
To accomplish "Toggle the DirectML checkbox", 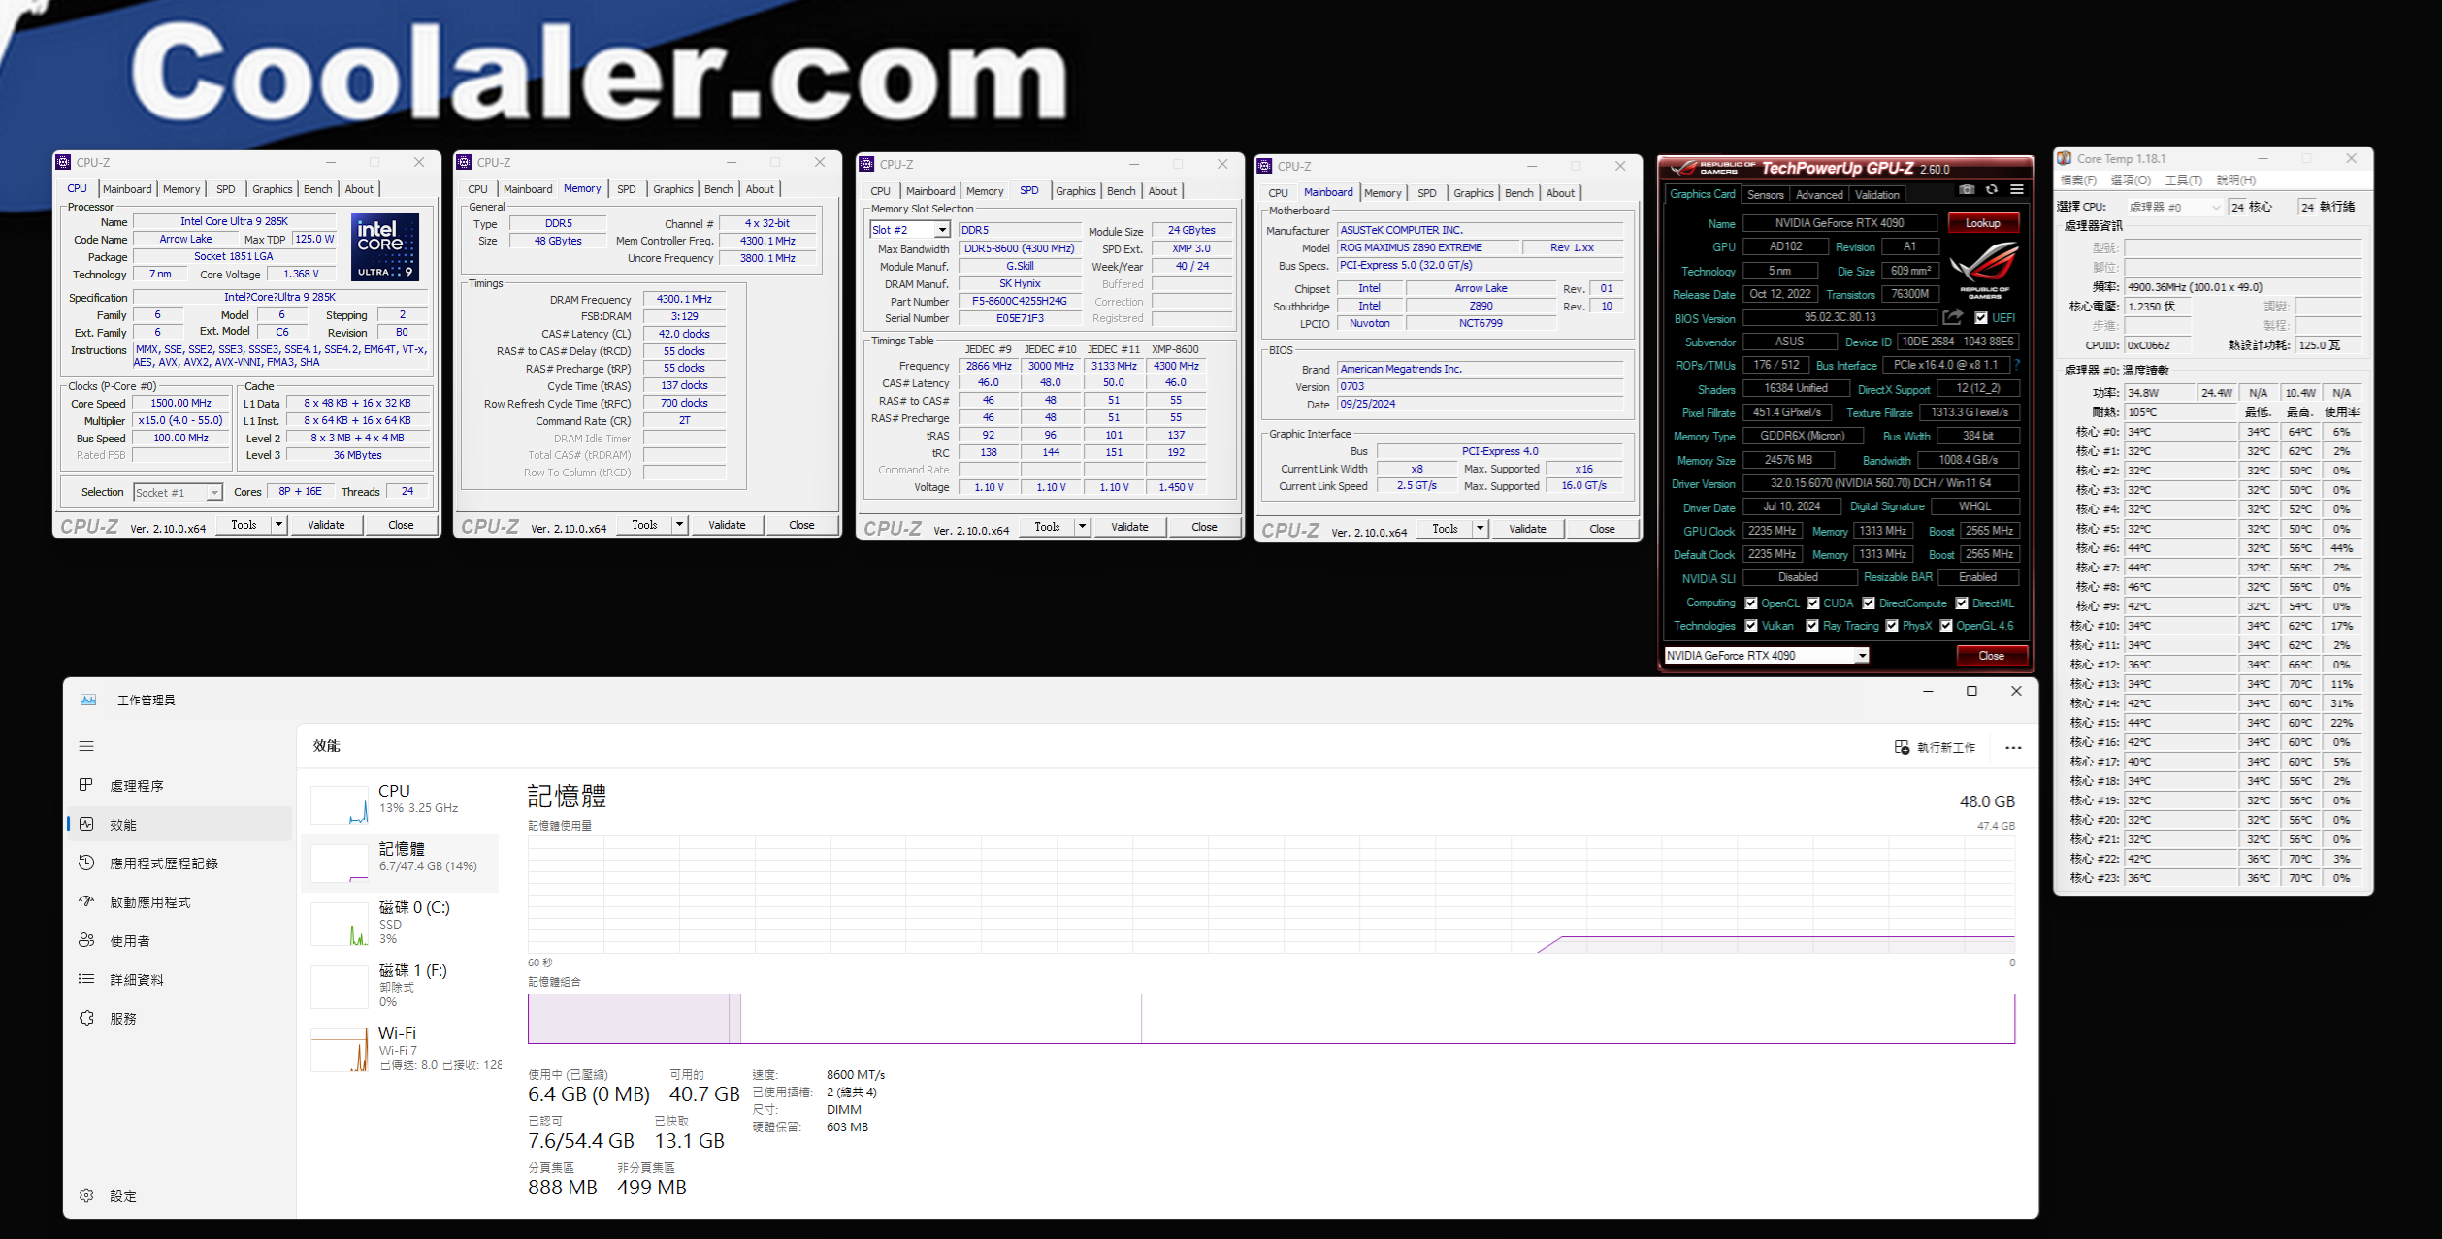I will (x=1962, y=603).
